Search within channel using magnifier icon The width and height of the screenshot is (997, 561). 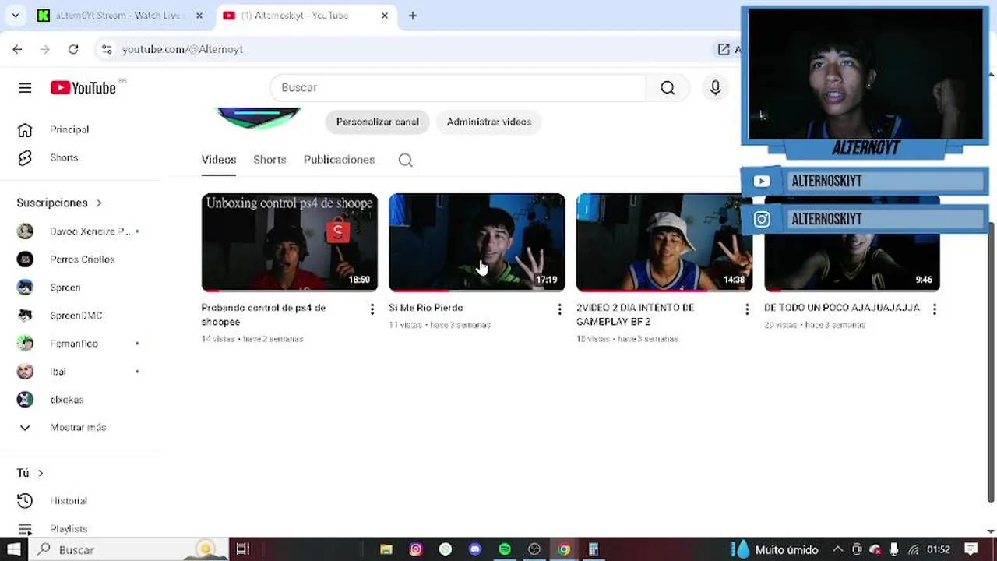405,160
